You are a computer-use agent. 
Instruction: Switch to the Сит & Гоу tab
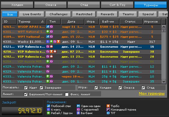117,5
